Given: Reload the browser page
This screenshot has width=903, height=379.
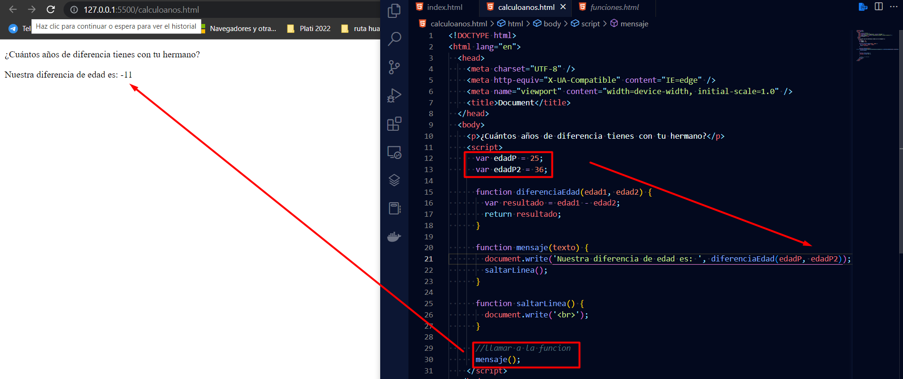Looking at the screenshot, I should tap(51, 9).
